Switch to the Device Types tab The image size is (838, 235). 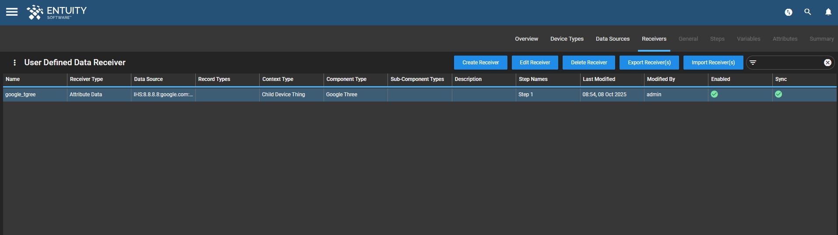click(567, 39)
